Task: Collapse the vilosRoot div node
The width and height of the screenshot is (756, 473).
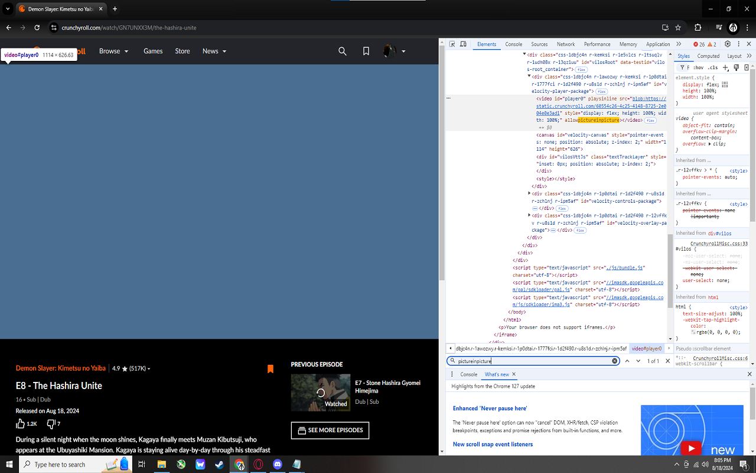Action: [524, 54]
